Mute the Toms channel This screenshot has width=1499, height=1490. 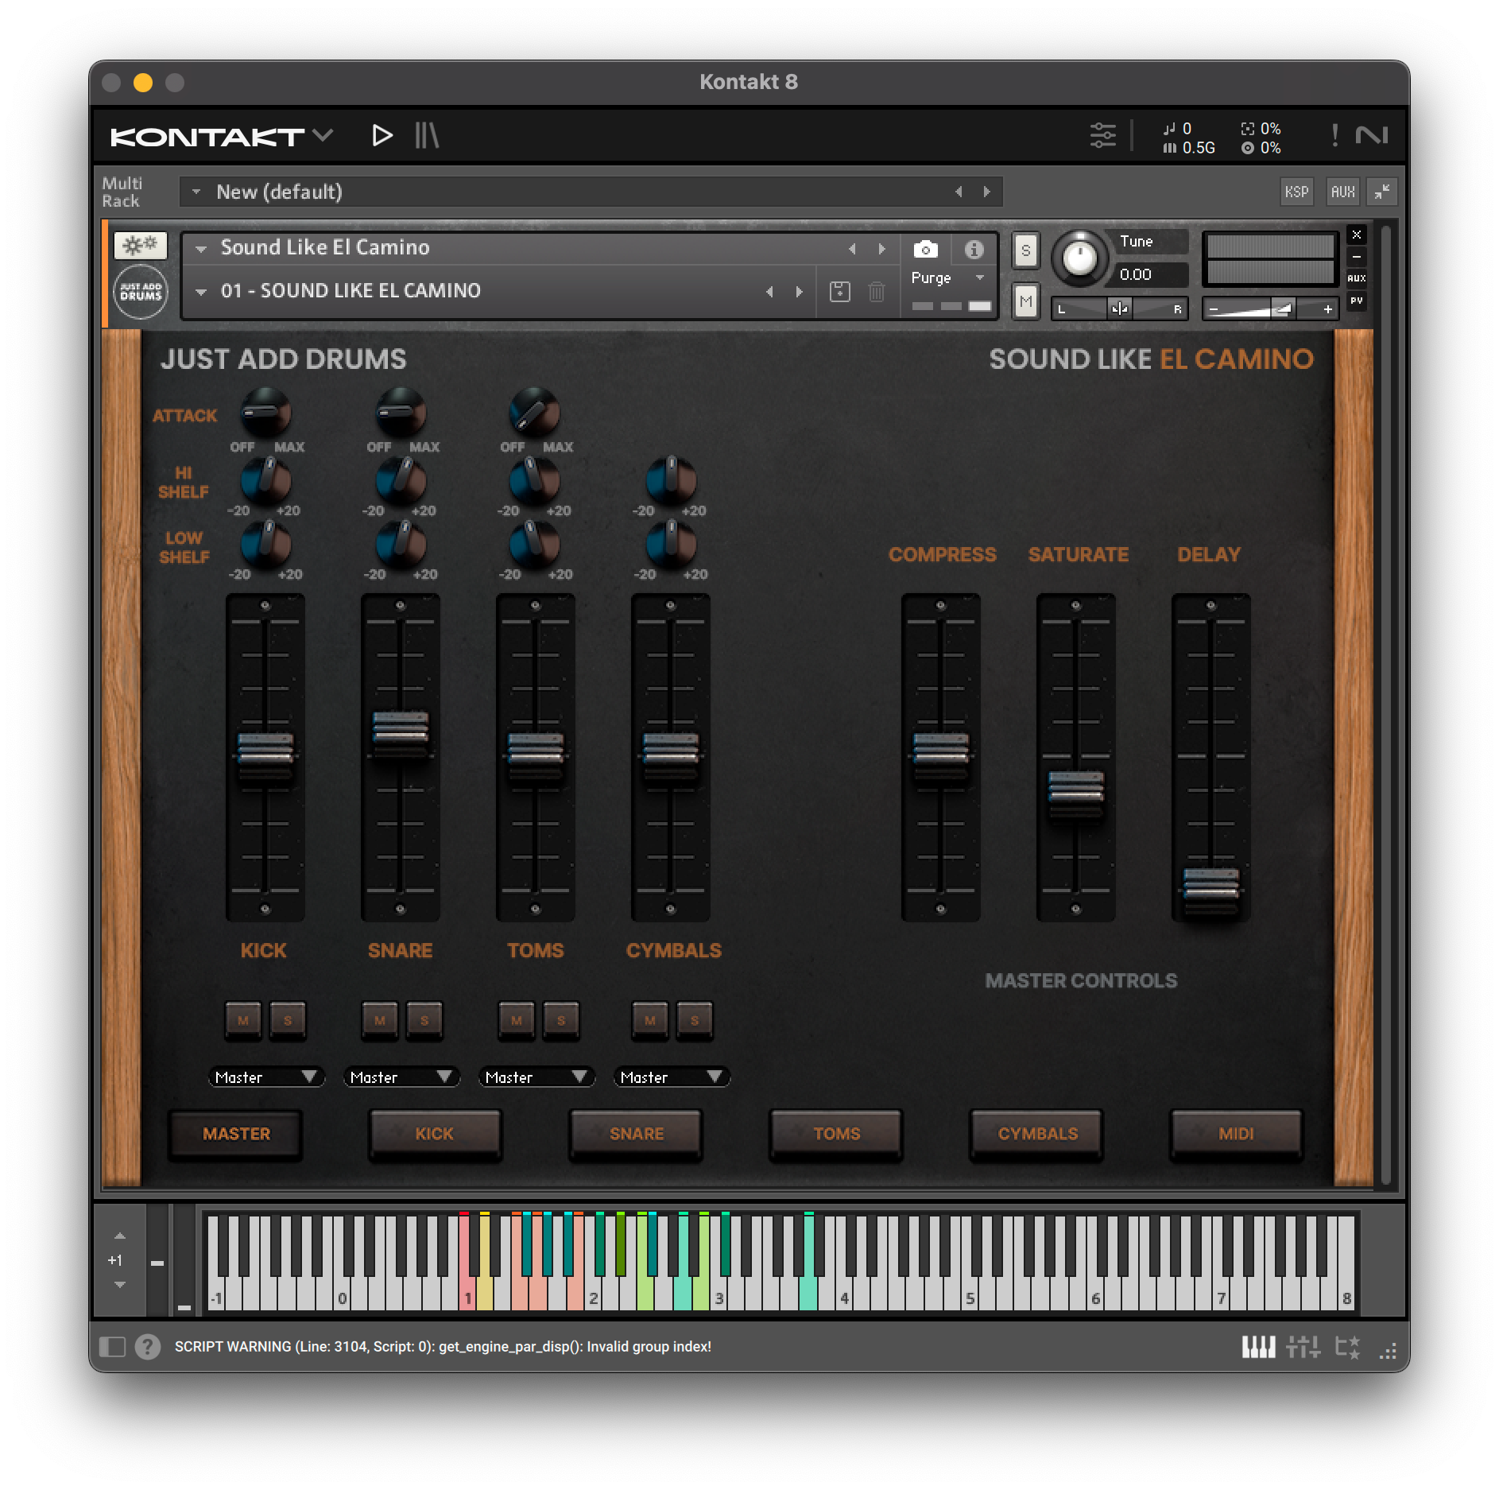517,1020
